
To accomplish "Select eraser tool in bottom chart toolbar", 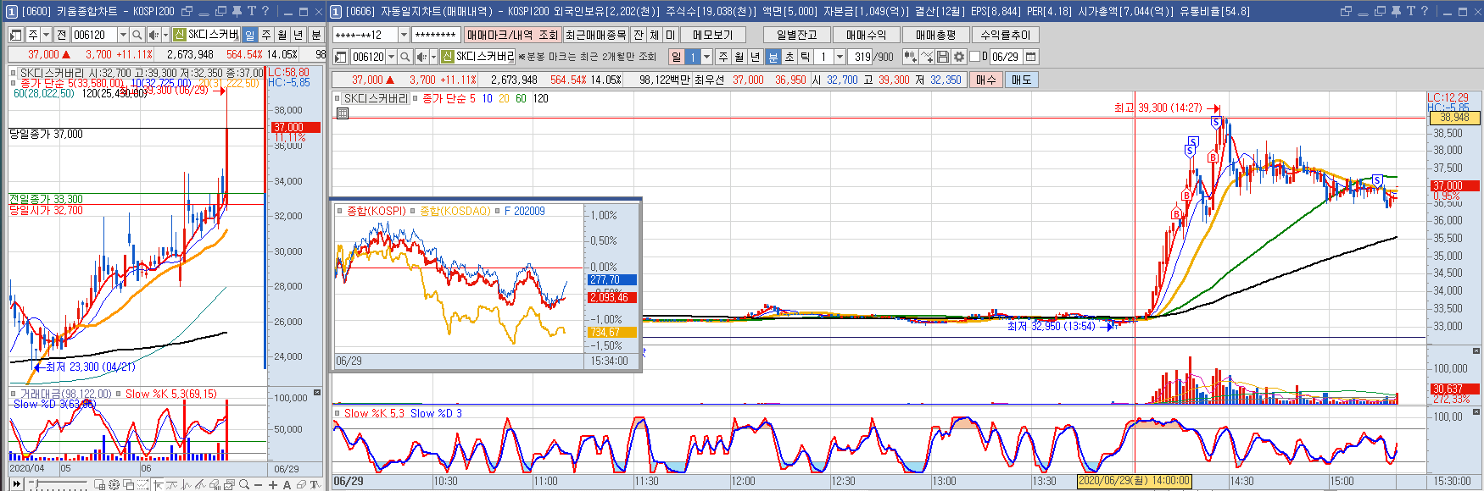I will pos(301,484).
